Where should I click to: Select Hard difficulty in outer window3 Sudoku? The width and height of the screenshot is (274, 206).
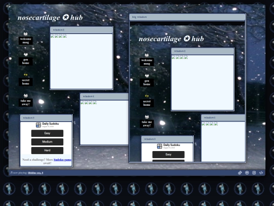[47, 151]
